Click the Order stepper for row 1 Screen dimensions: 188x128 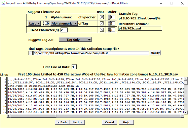coord(109,17)
